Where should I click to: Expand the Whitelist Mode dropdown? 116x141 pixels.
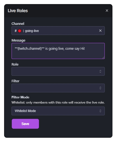pyautogui.click(x=58, y=111)
